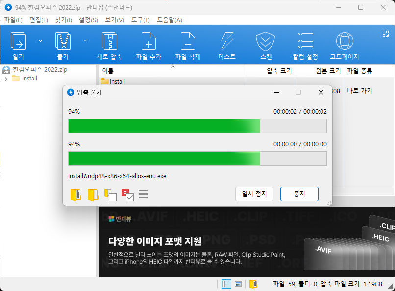Click the archive folder icon in extract dialog
Screen dimensions: 395x291
(75, 195)
